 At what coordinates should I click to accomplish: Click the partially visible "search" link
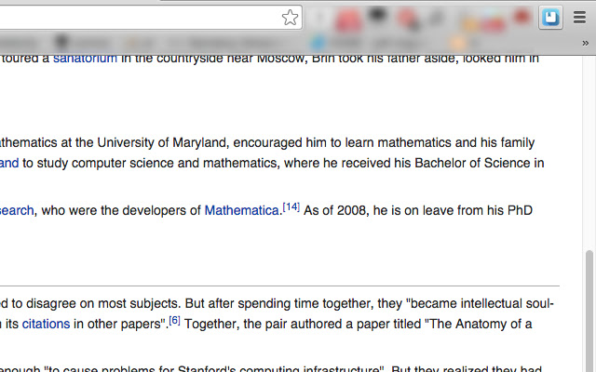[x=17, y=210]
